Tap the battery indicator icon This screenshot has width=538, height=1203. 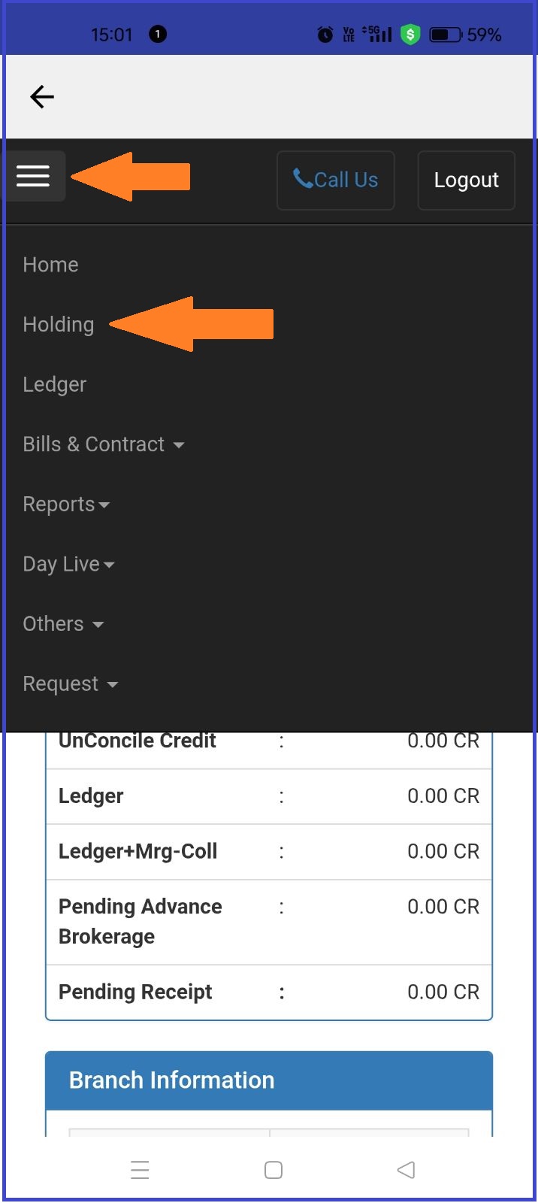click(x=444, y=35)
